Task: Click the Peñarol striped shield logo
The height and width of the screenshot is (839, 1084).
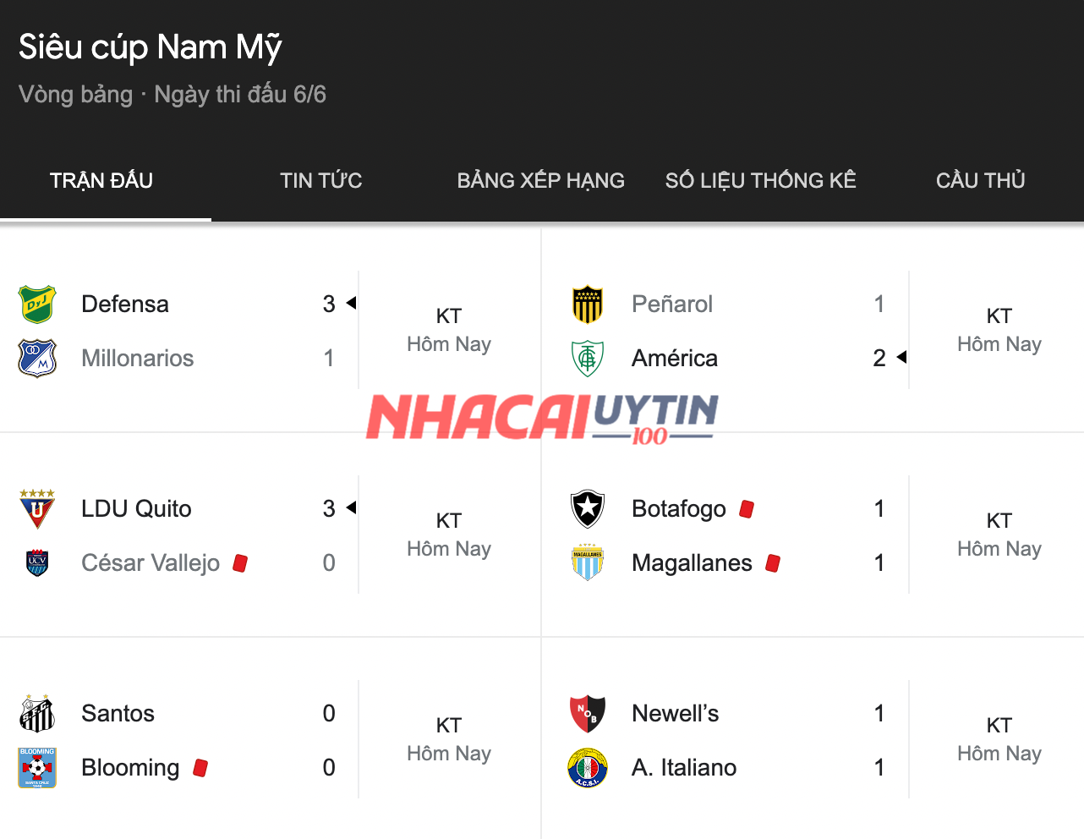Action: click(x=588, y=304)
